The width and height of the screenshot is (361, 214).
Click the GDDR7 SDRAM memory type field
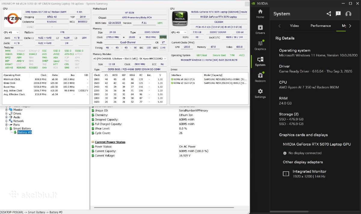coord(218,32)
